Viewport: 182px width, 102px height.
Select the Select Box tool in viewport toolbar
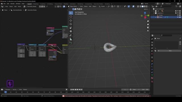[71, 13]
